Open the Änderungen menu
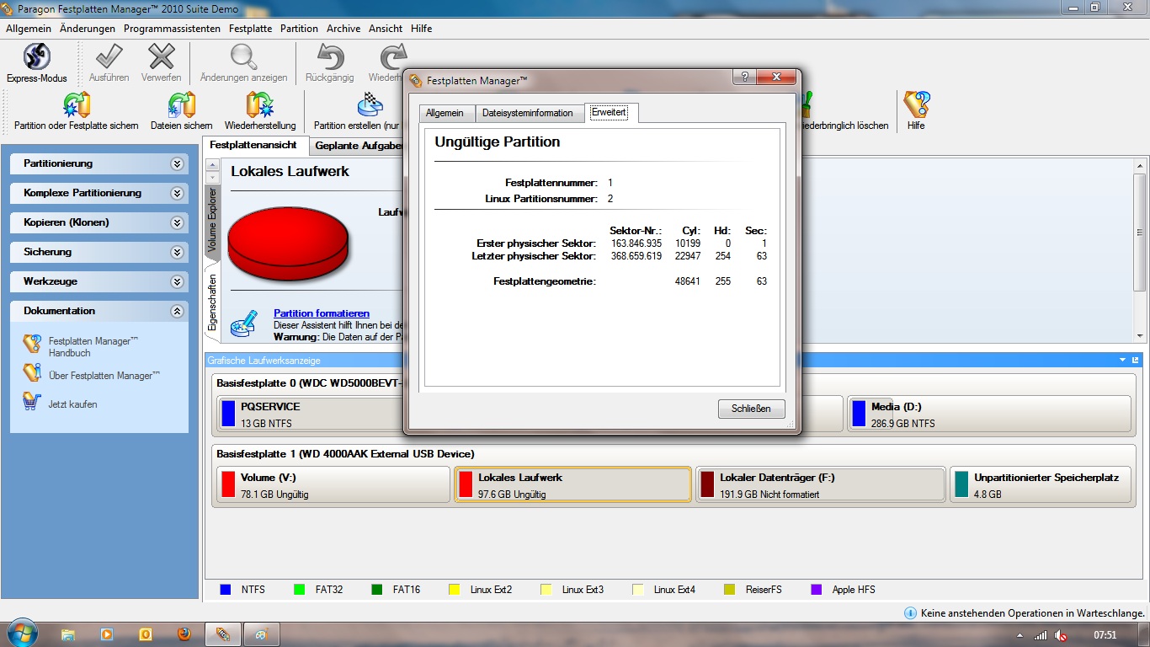The height and width of the screenshot is (647, 1150). pyautogui.click(x=88, y=29)
